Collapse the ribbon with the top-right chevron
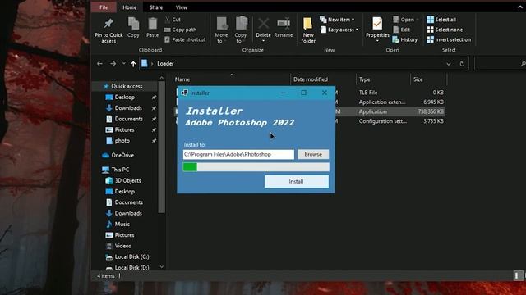This screenshot has height=295, width=526. (x=520, y=7)
